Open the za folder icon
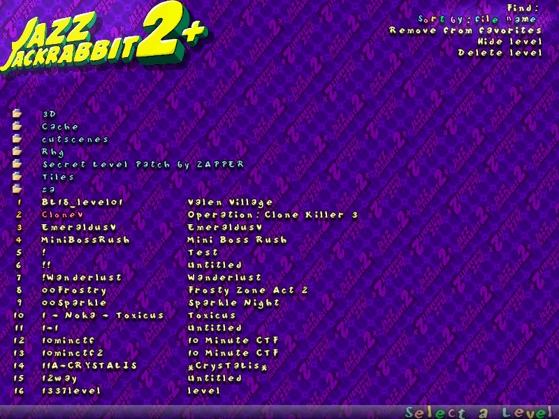Image resolution: width=559 pixels, height=419 pixels. click(x=17, y=189)
